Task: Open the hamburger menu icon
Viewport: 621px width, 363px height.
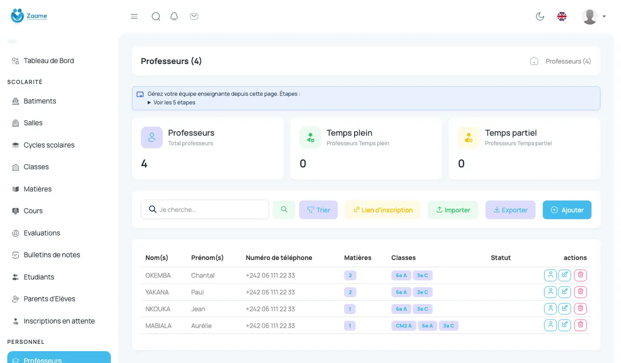Action: tap(134, 17)
